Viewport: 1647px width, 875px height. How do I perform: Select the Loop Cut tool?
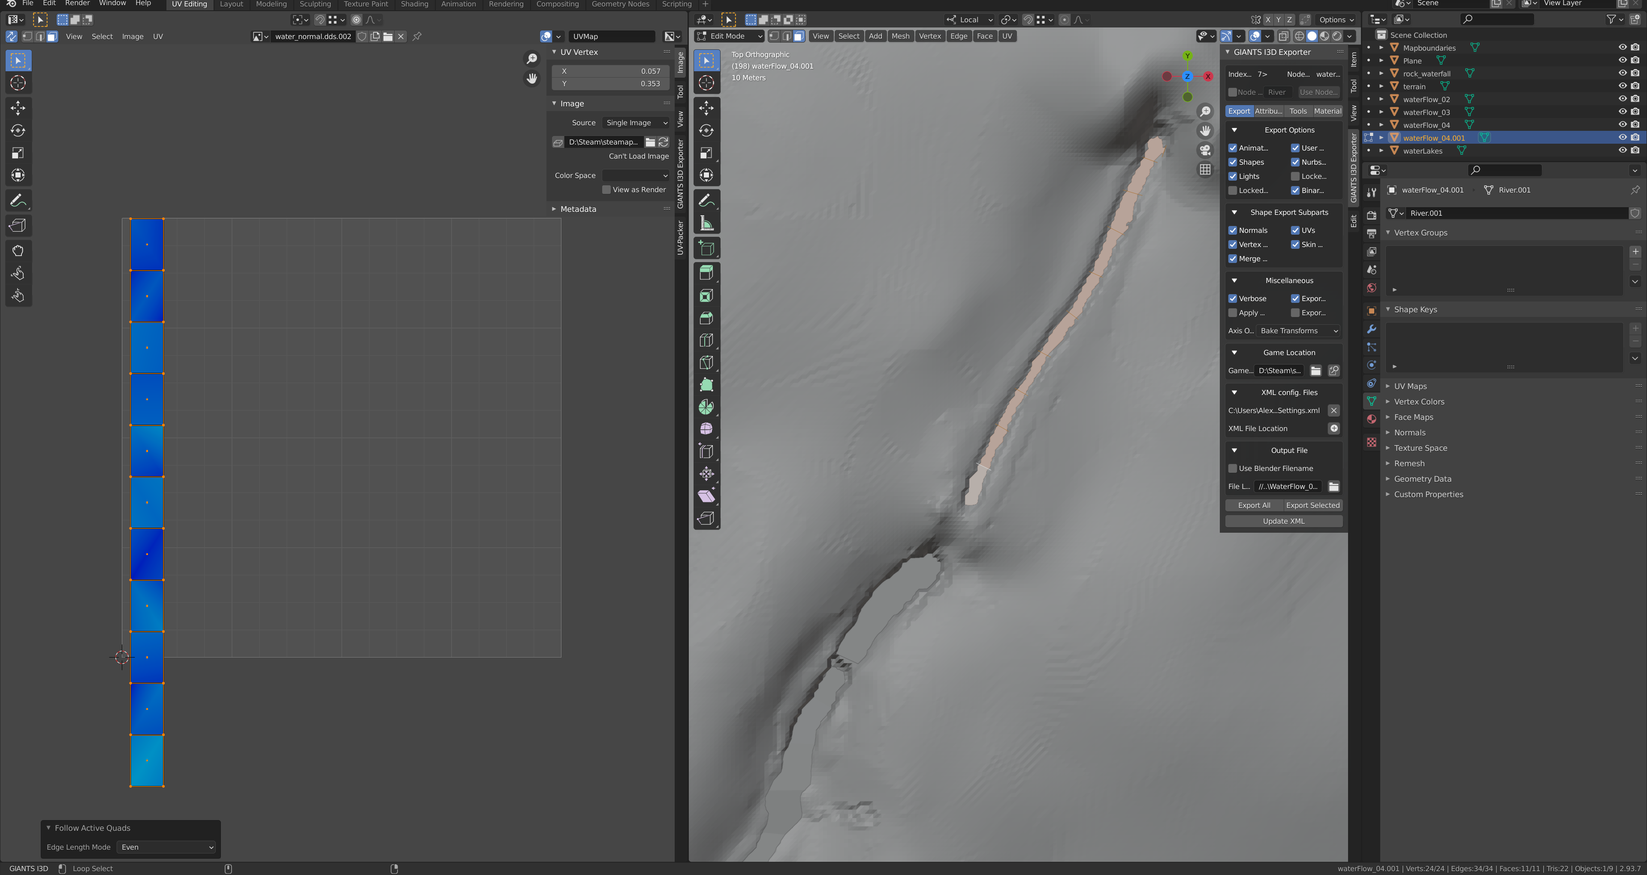pyautogui.click(x=706, y=340)
